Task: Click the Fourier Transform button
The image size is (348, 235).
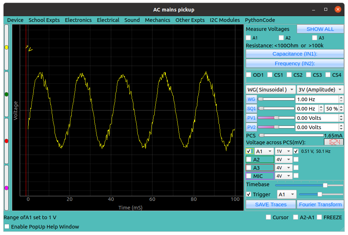Action: [320, 205]
